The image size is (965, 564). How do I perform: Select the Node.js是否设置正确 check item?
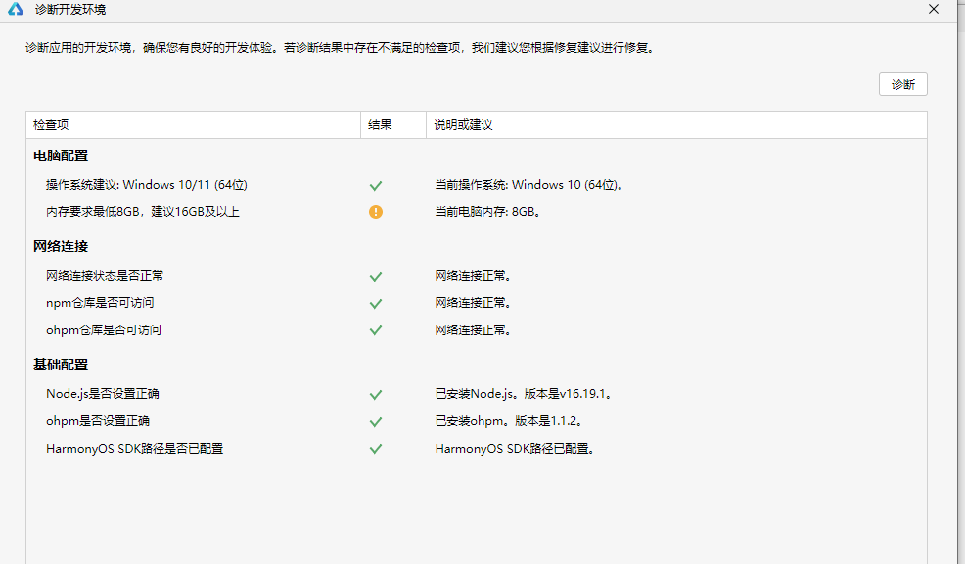pyautogui.click(x=102, y=393)
